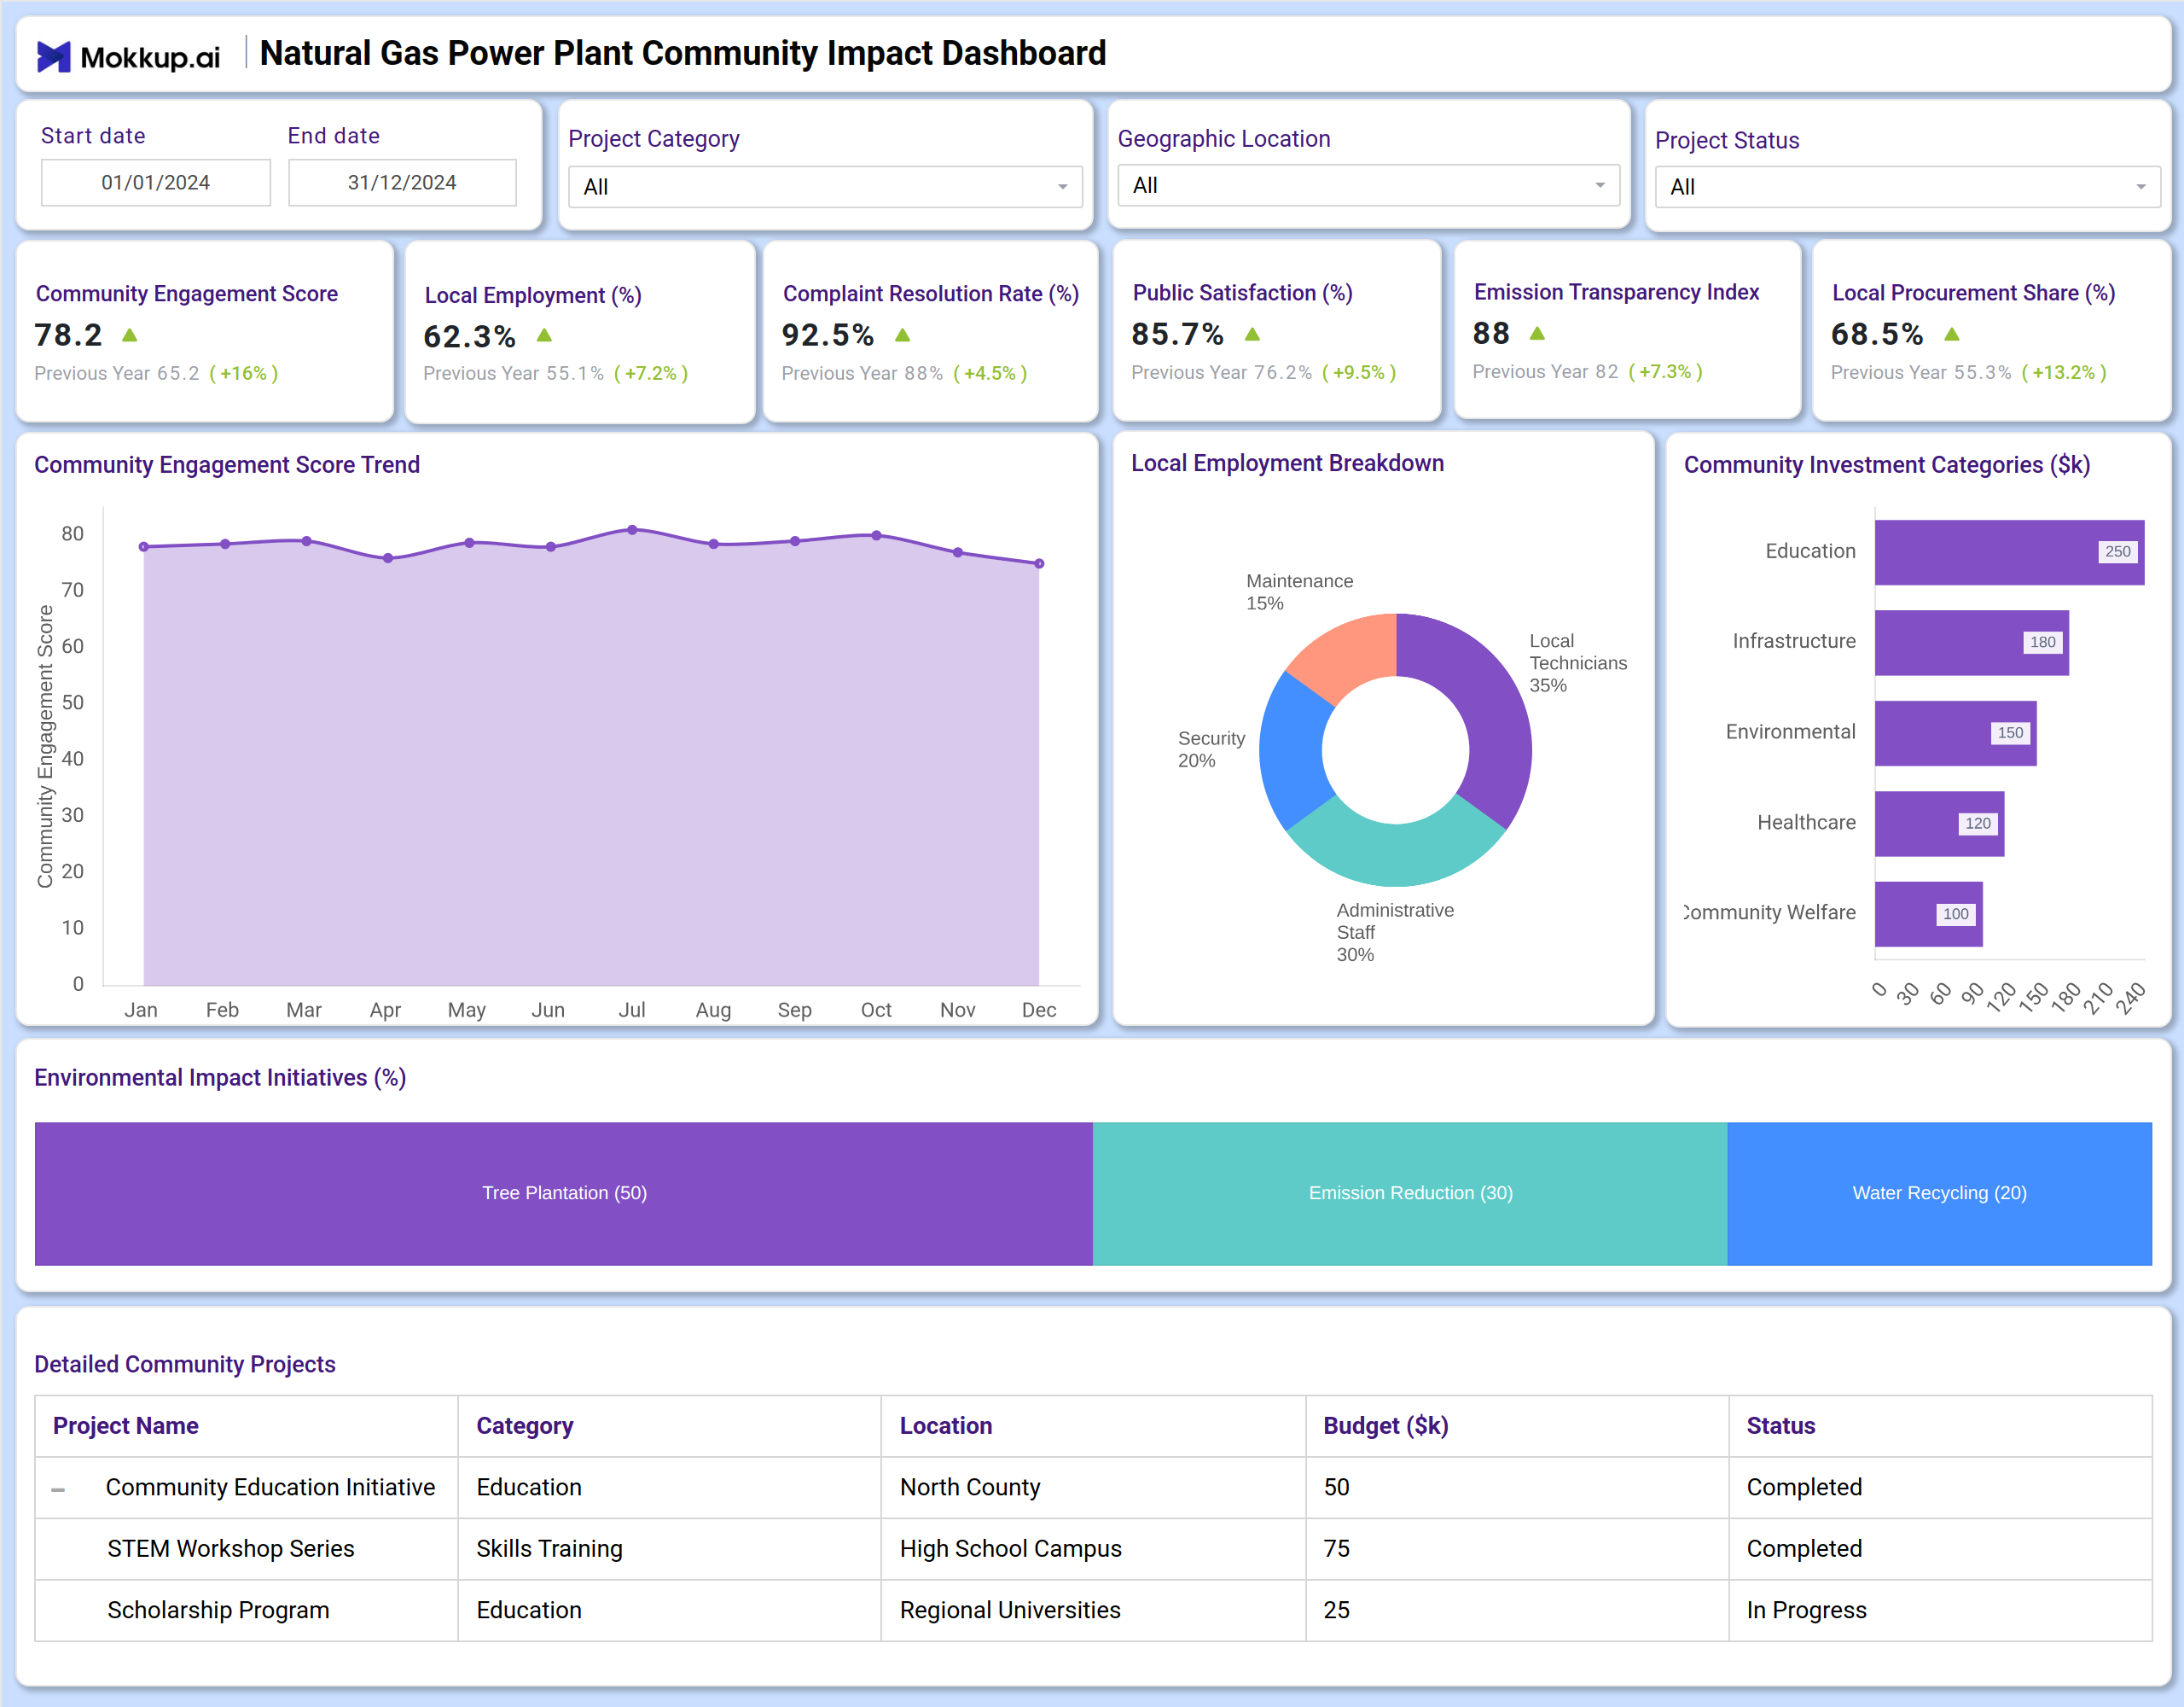Viewport: 2184px width, 1707px height.
Task: Click the Complaint Resolution Rate up-arrow indicator
Action: pos(902,335)
